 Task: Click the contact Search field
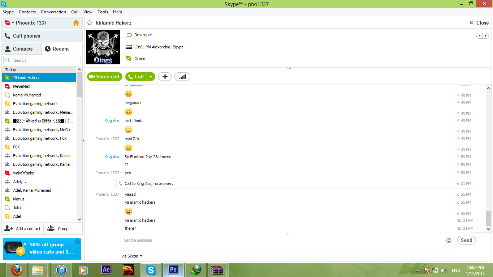coord(42,60)
